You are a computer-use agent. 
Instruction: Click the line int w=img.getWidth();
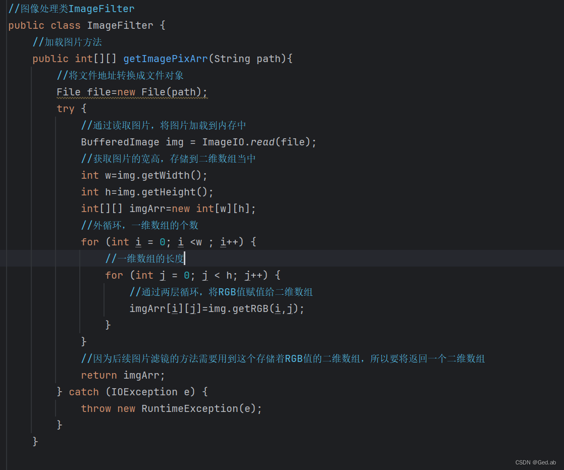tap(144, 176)
